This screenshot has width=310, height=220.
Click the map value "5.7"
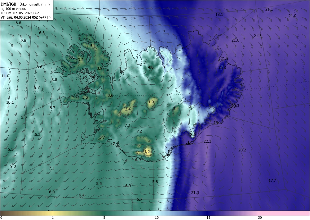click(139, 200)
